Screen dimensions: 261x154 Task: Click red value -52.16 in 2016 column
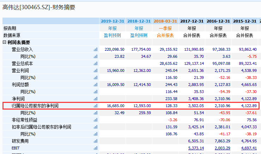(x=225, y=78)
